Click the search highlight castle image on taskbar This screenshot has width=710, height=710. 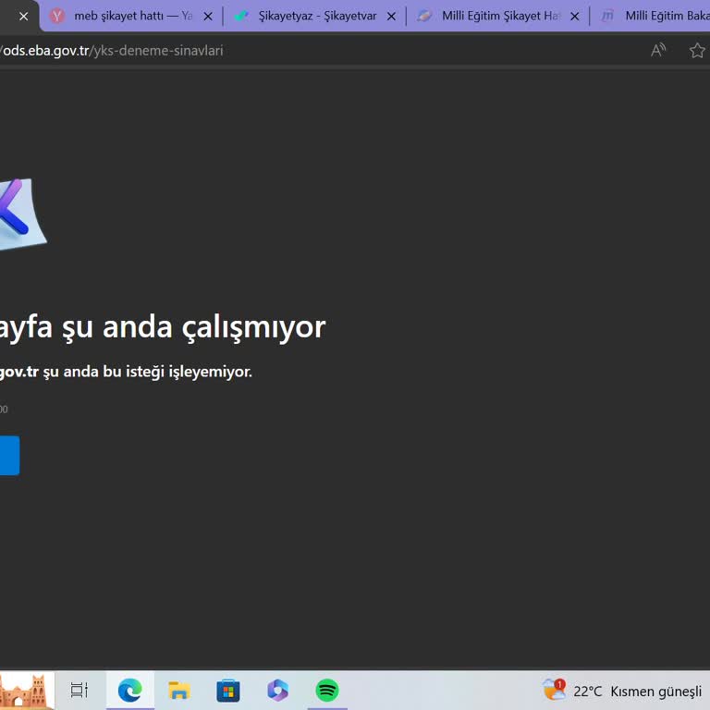pos(26,690)
